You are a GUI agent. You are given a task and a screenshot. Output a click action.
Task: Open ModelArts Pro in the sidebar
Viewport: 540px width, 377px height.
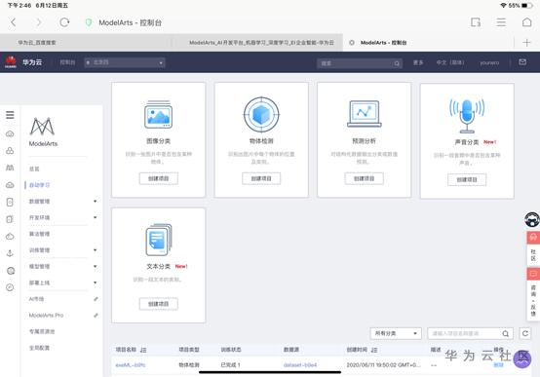click(46, 315)
